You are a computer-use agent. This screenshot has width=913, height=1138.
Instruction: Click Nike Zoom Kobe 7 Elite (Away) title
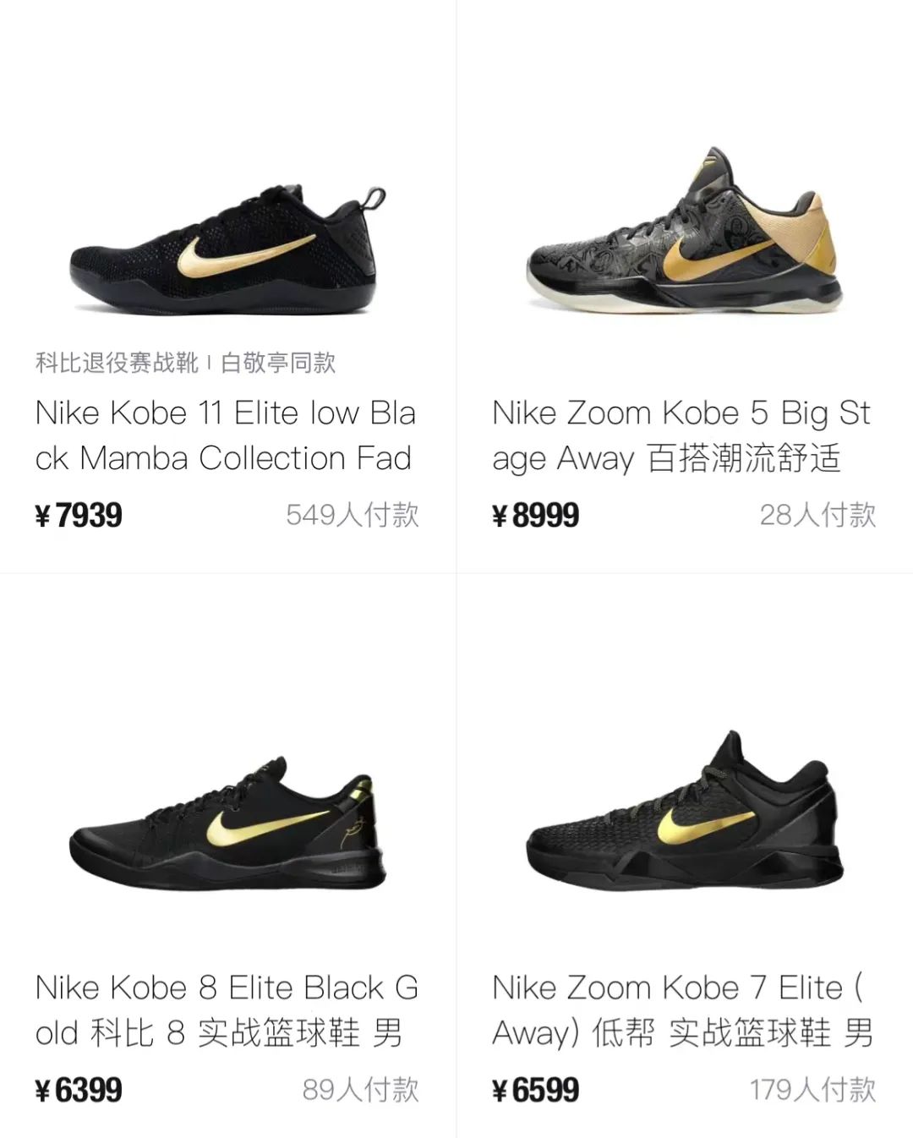tap(681, 1010)
